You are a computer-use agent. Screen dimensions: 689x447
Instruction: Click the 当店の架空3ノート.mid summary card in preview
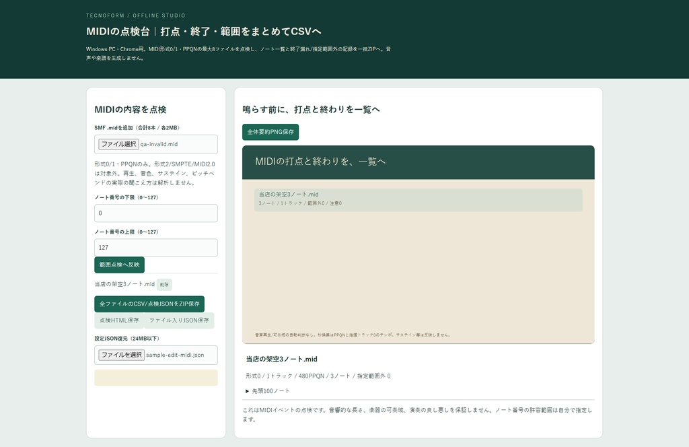[419, 200]
